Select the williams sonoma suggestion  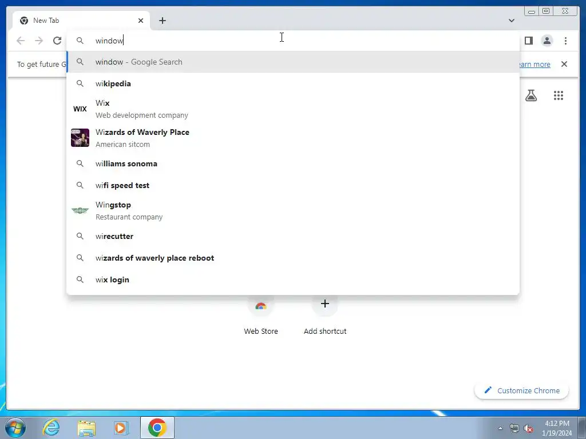click(293, 163)
